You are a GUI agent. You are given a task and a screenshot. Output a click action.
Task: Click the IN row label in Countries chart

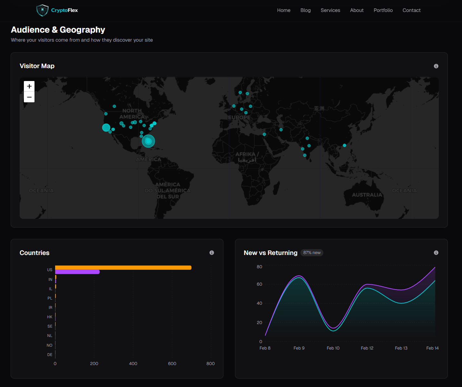click(50, 279)
